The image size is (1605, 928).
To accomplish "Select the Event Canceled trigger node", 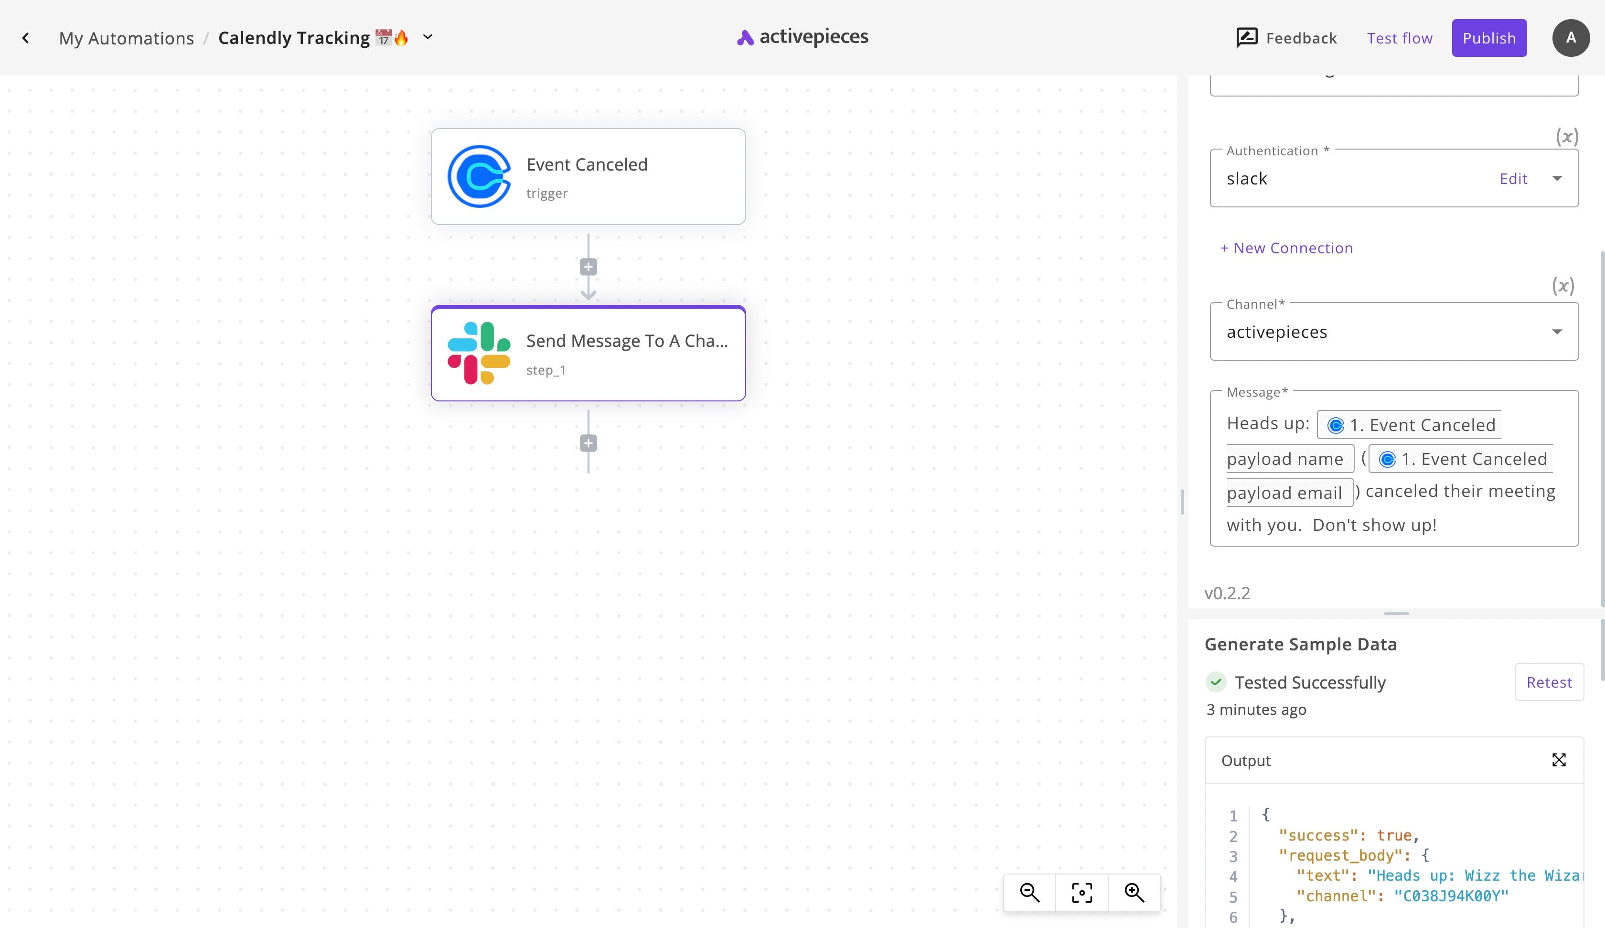I will tap(588, 176).
